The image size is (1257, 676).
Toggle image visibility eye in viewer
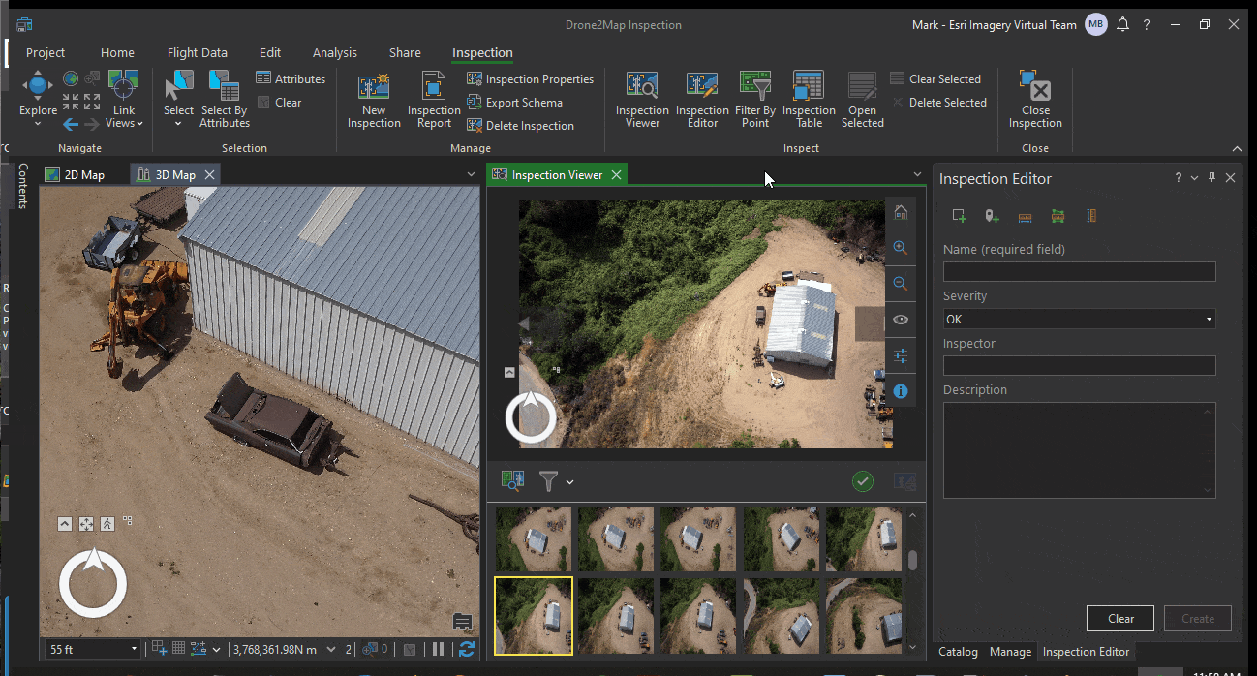[901, 320]
